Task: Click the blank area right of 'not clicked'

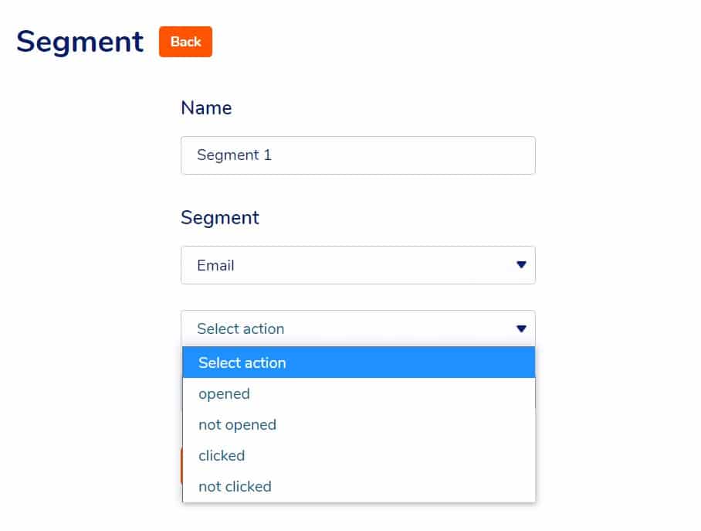Action: click(402, 486)
